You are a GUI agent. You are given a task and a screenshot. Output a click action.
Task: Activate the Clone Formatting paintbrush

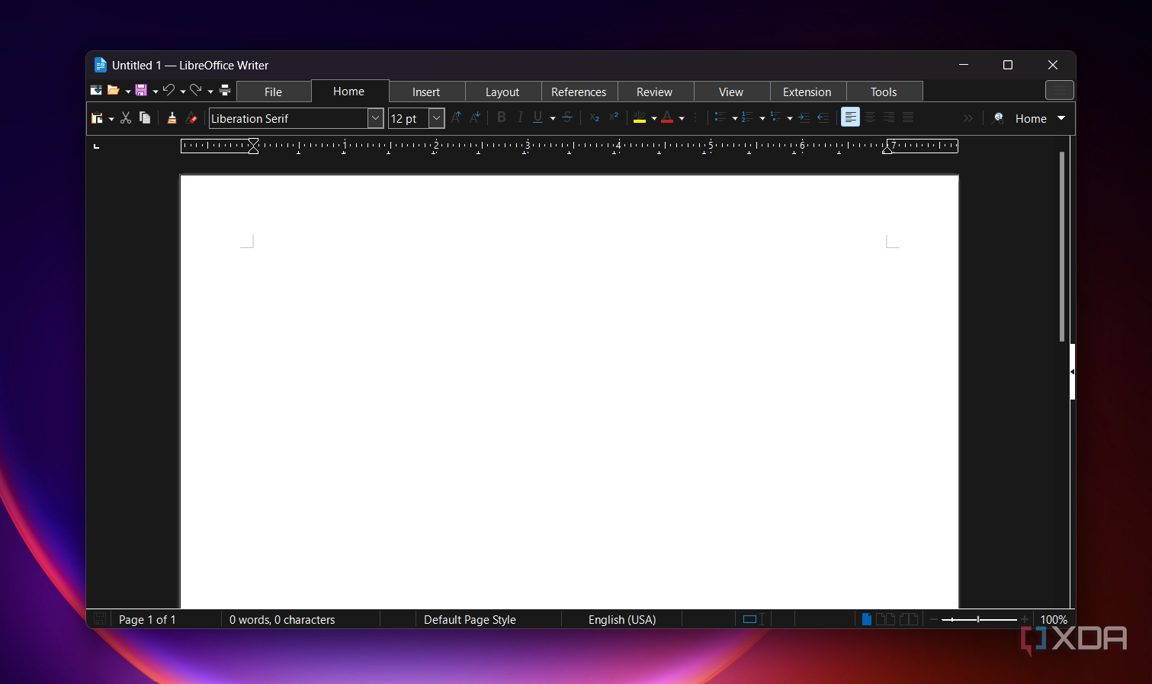click(172, 117)
